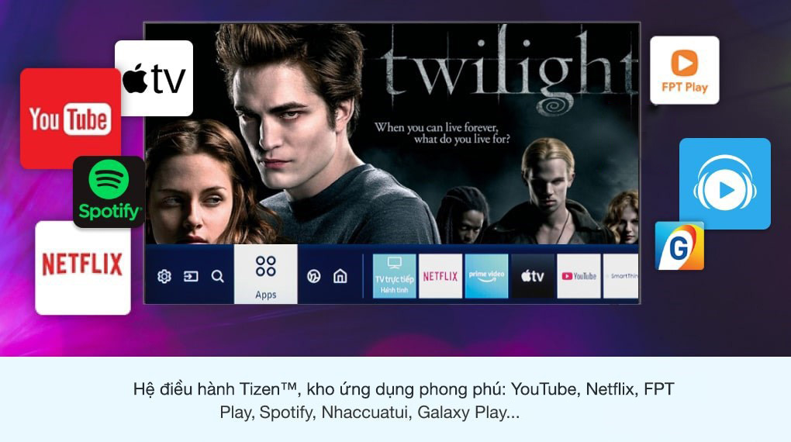Click the large Netflix app icon

pyautogui.click(x=83, y=268)
